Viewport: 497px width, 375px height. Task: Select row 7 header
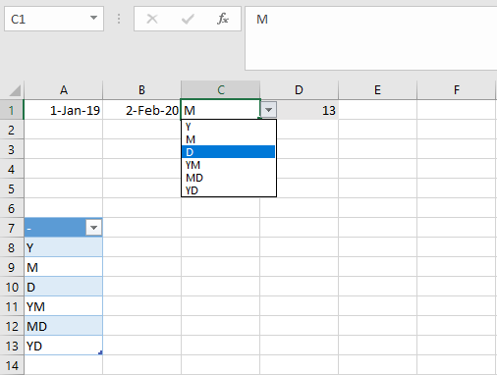tap(12, 228)
